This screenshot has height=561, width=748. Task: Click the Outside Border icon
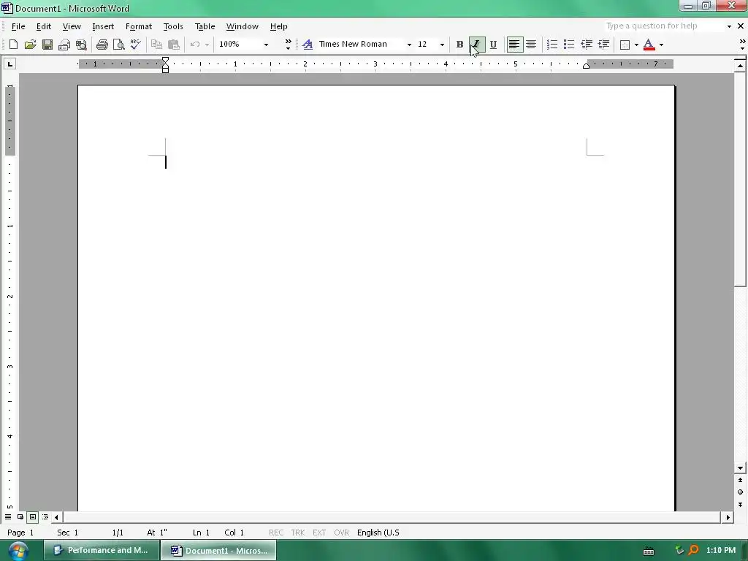coord(625,45)
